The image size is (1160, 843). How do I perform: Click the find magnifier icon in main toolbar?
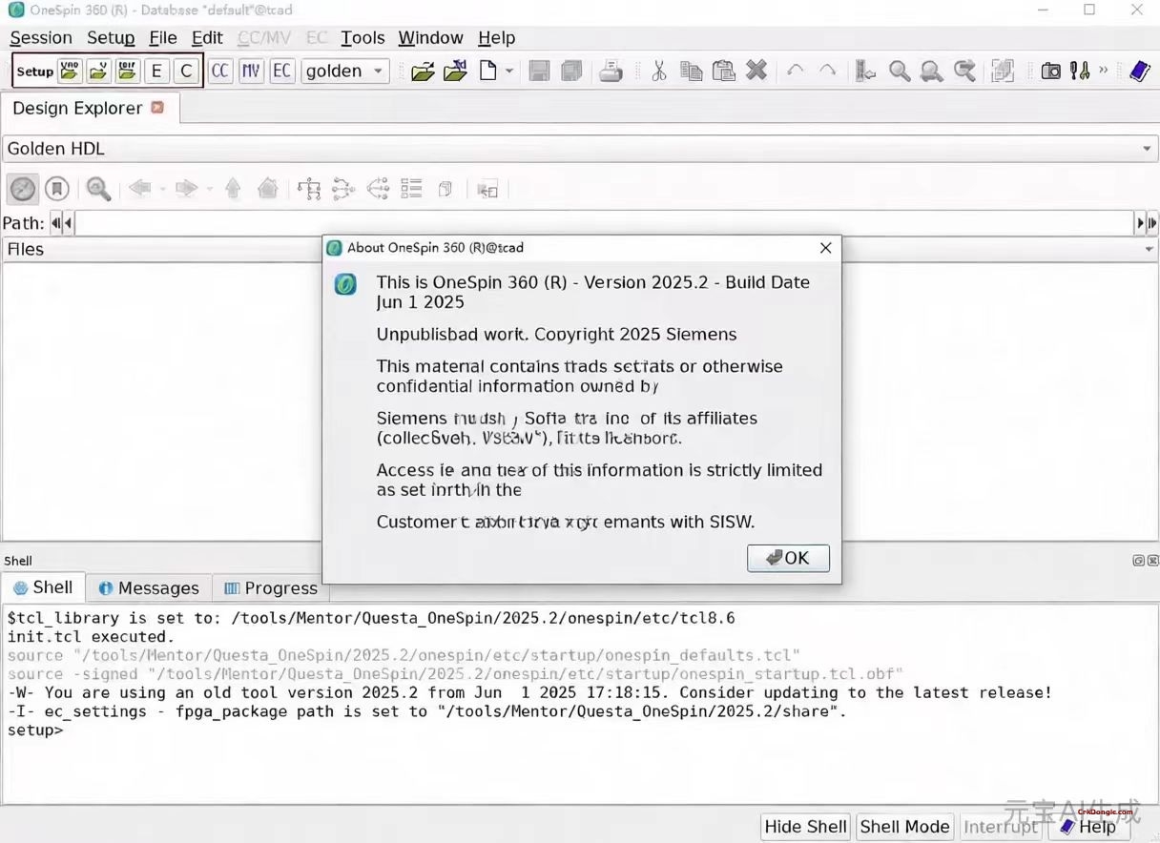pos(899,71)
